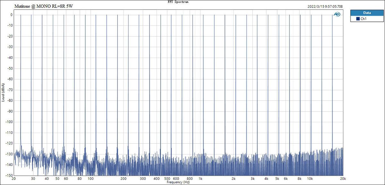The width and height of the screenshot is (385, 185).
Task: Click the 20k tick at frequency axis end
Action: (x=343, y=179)
